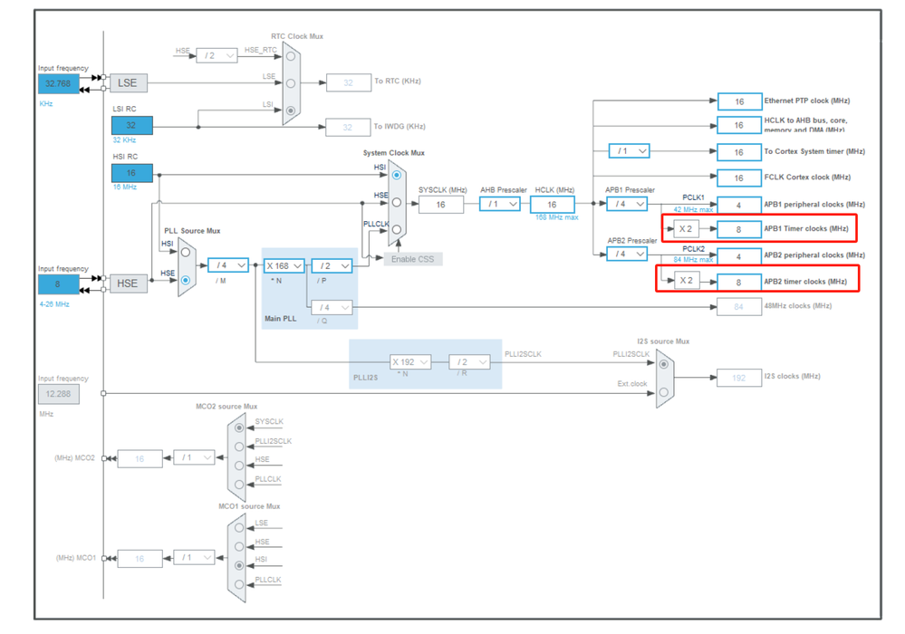Open the Cortex System timer divider dropdown
Viewport: 905px width, 634px height.
(629, 151)
